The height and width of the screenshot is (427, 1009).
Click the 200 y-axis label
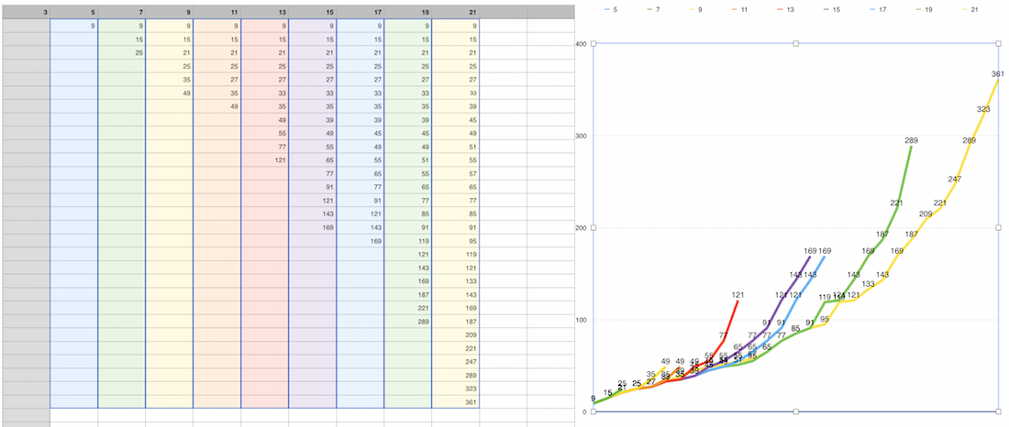[582, 227]
